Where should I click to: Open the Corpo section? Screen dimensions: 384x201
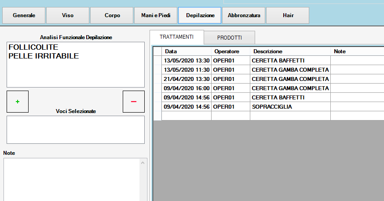pos(112,15)
